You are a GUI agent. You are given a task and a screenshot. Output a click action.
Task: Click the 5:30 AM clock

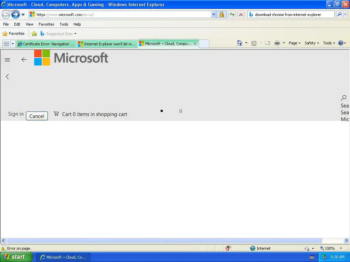337,257
